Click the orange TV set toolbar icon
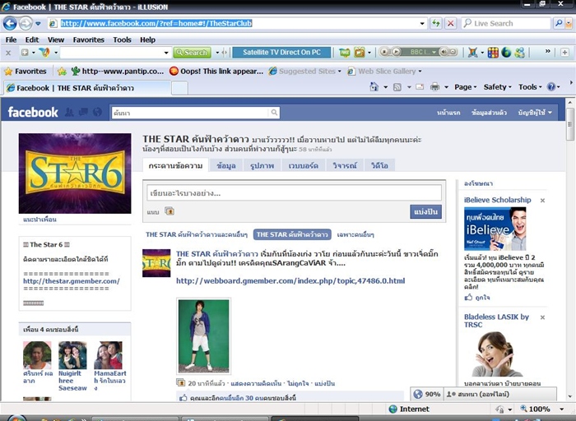 coord(359,53)
